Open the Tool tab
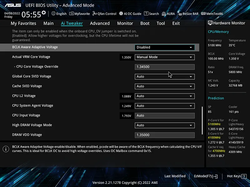Image resolution: width=250 pixels, height=187 pixels. [x=161, y=23]
